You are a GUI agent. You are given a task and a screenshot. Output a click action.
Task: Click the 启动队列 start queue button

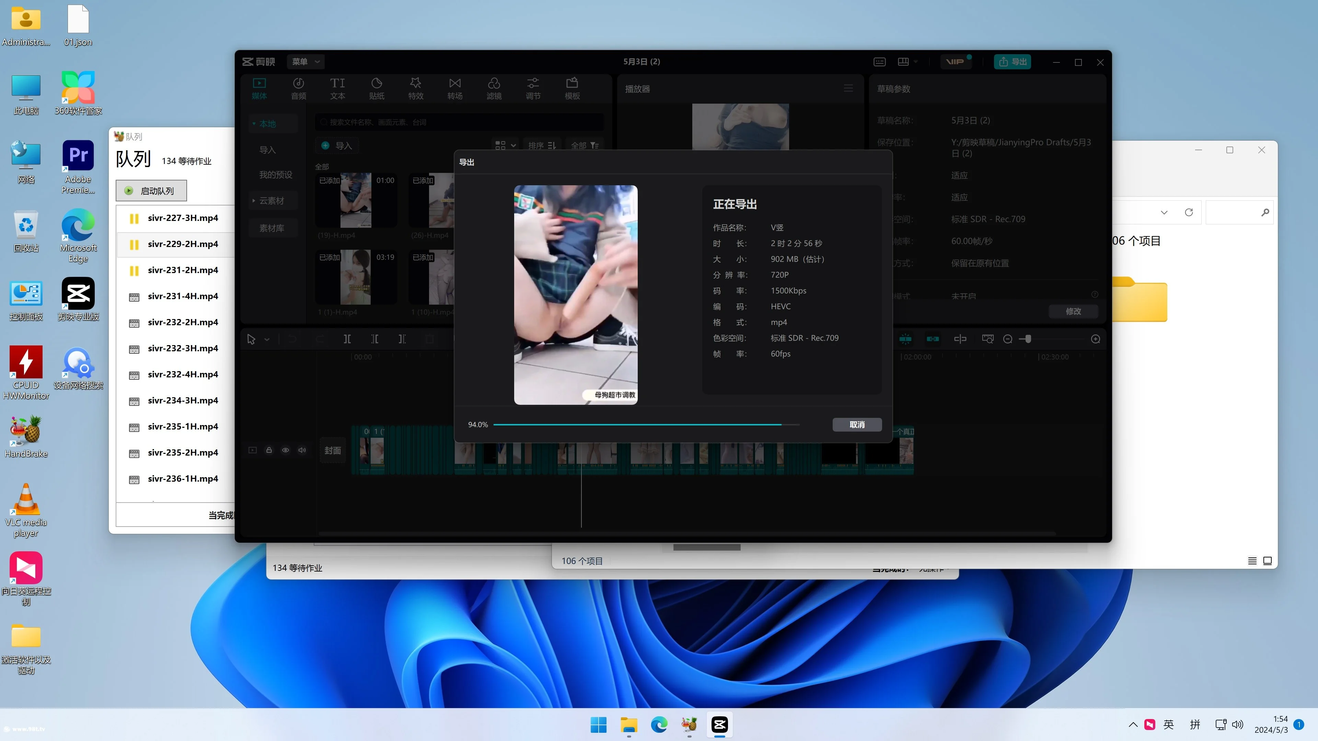(x=151, y=191)
